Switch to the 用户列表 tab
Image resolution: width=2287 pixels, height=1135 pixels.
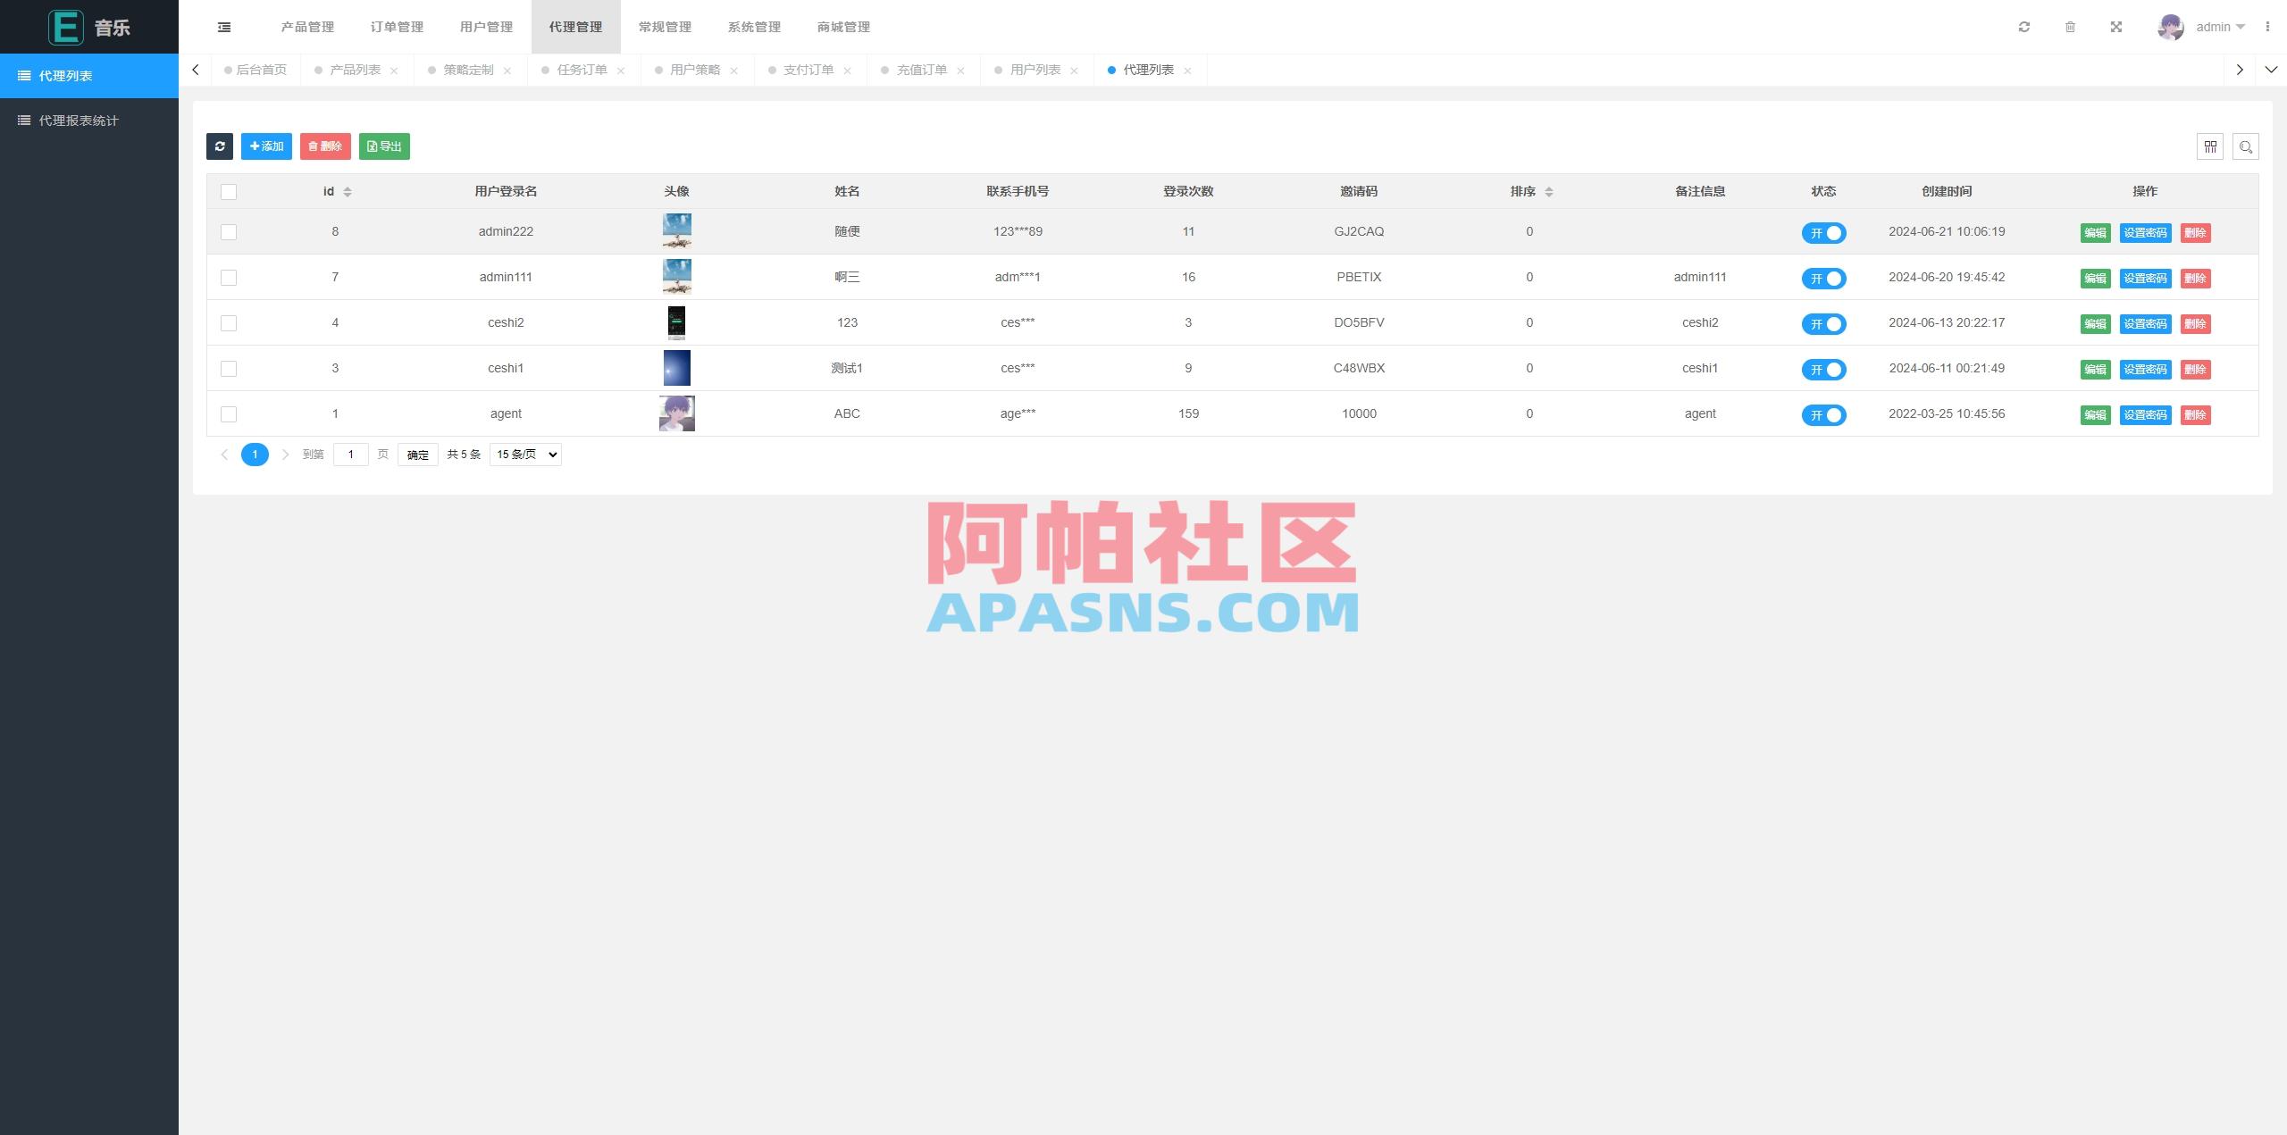pos(1037,69)
